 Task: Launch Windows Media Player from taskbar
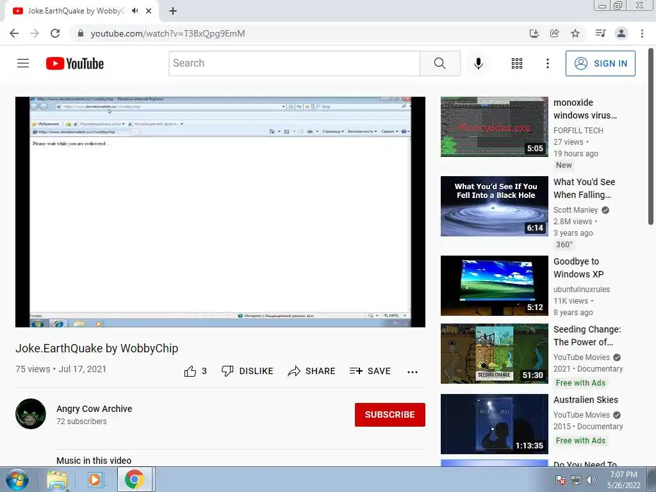point(95,479)
